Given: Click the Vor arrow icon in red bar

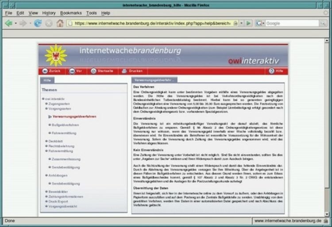Looking at the screenshot, I should [x=72, y=71].
